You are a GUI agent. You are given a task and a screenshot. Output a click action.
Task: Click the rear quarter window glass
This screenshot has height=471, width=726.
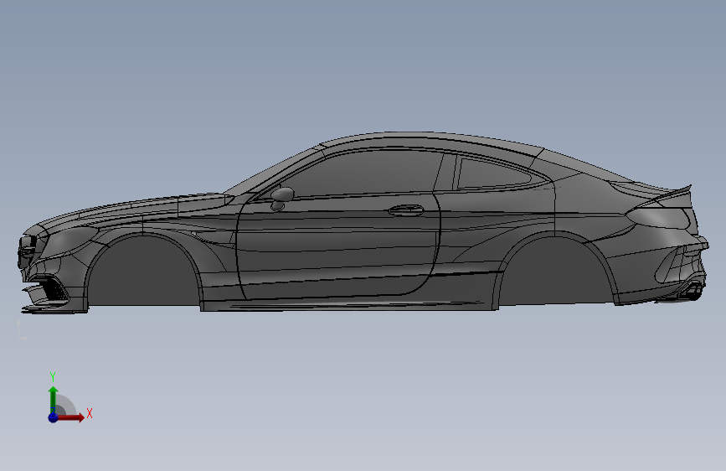click(x=496, y=173)
